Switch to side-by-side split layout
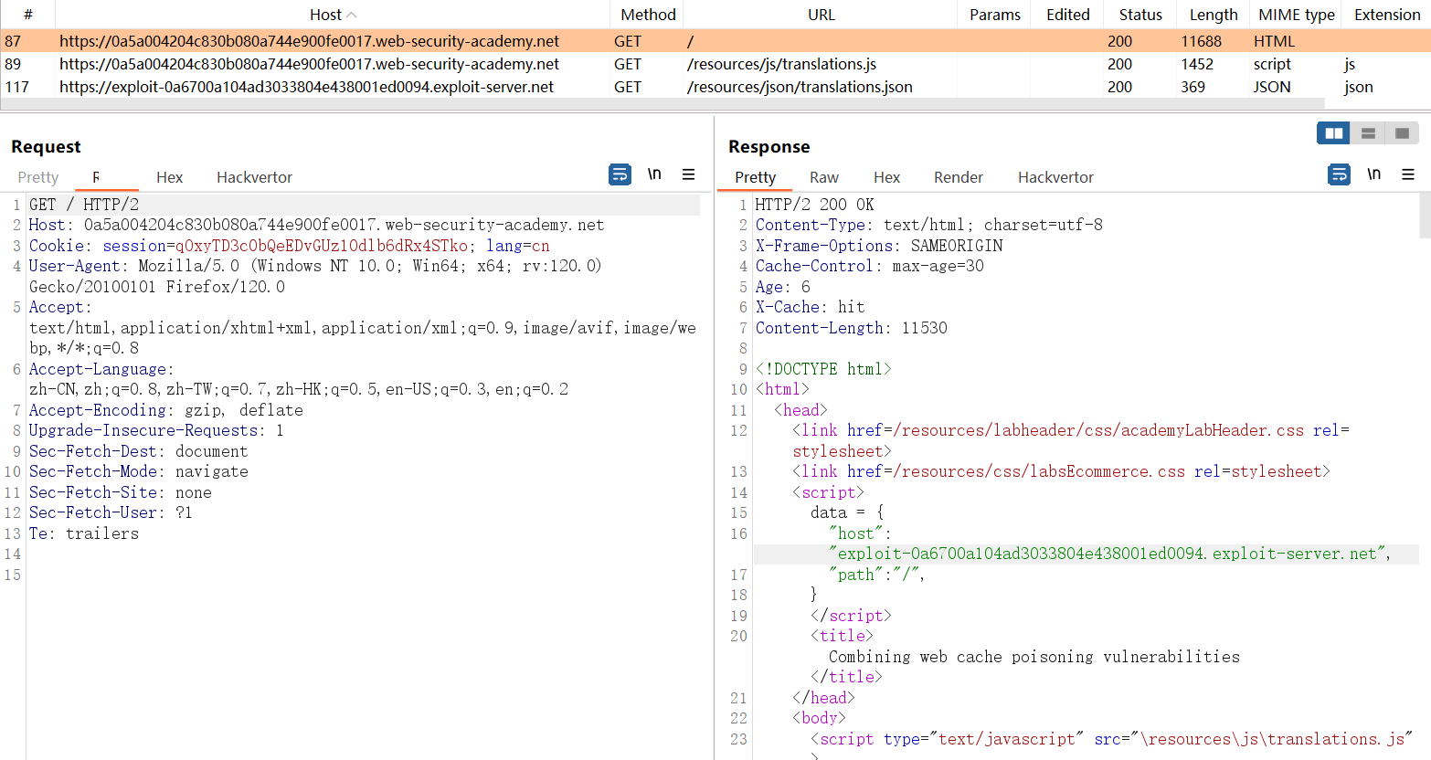 pos(1333,133)
